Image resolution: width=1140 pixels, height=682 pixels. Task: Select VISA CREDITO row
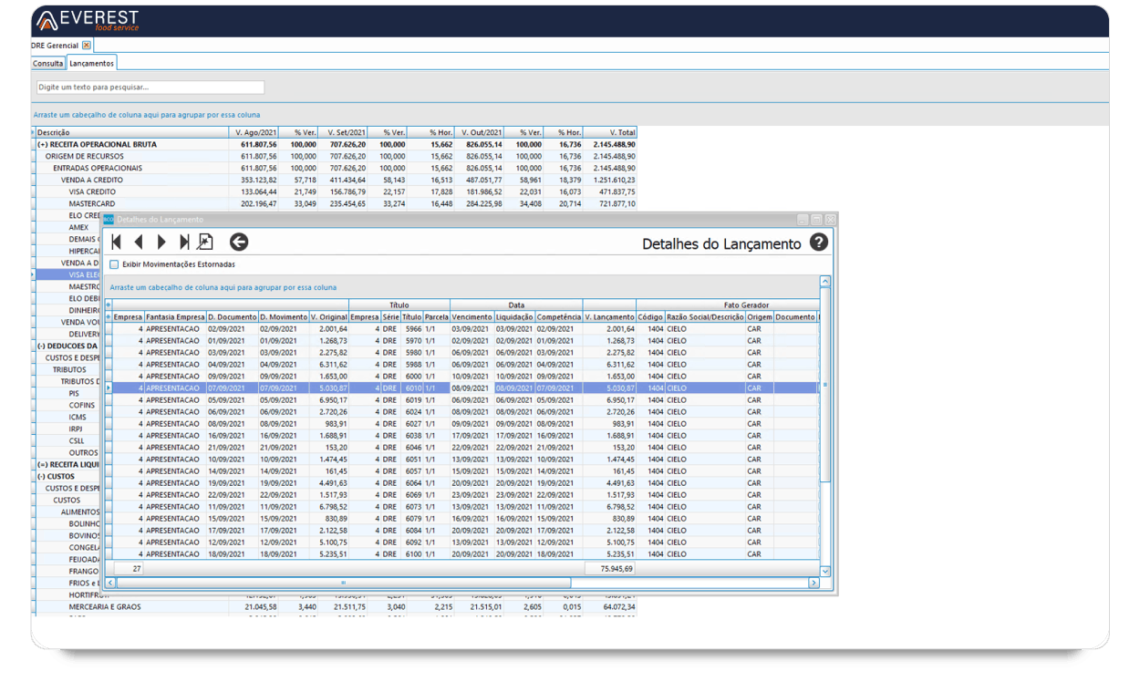point(336,192)
